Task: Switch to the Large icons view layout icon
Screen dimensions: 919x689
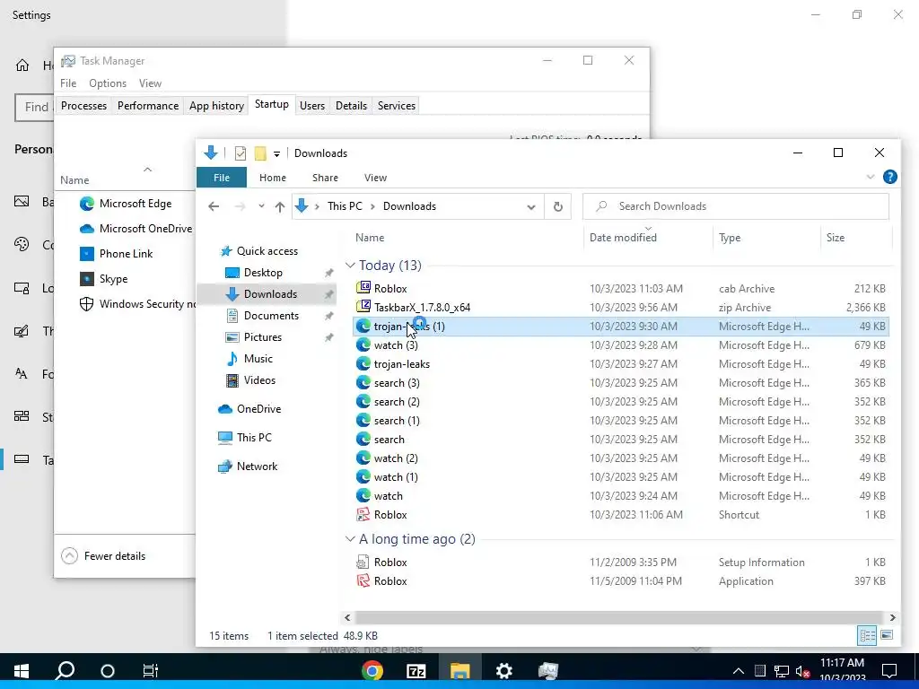Action: (887, 635)
